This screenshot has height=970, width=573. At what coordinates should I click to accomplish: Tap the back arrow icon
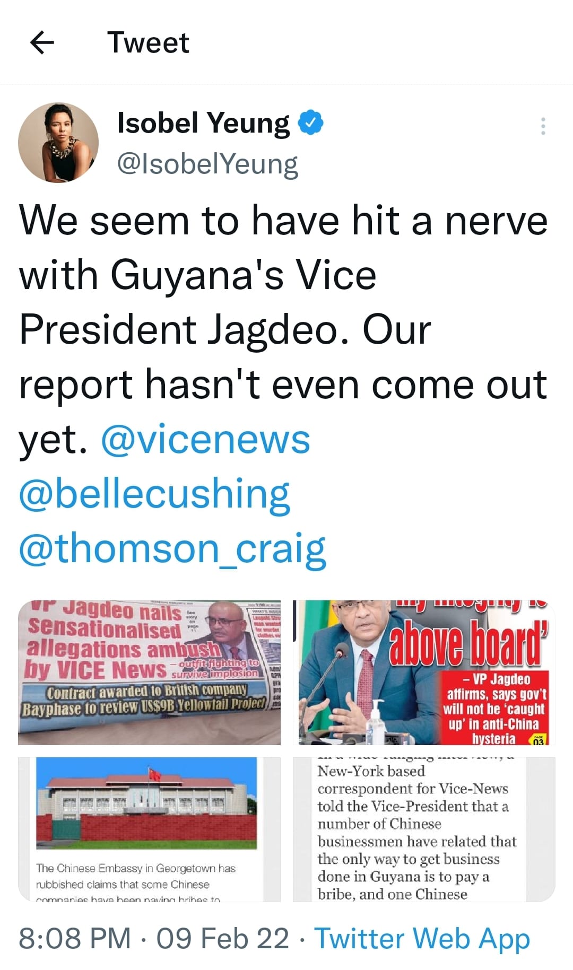42,42
